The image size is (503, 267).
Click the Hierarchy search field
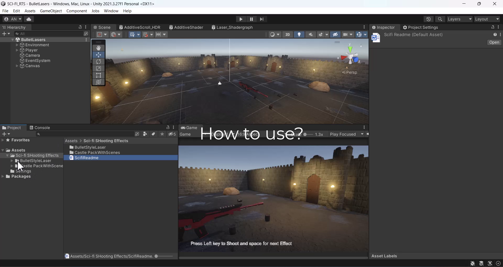[x=49, y=34]
